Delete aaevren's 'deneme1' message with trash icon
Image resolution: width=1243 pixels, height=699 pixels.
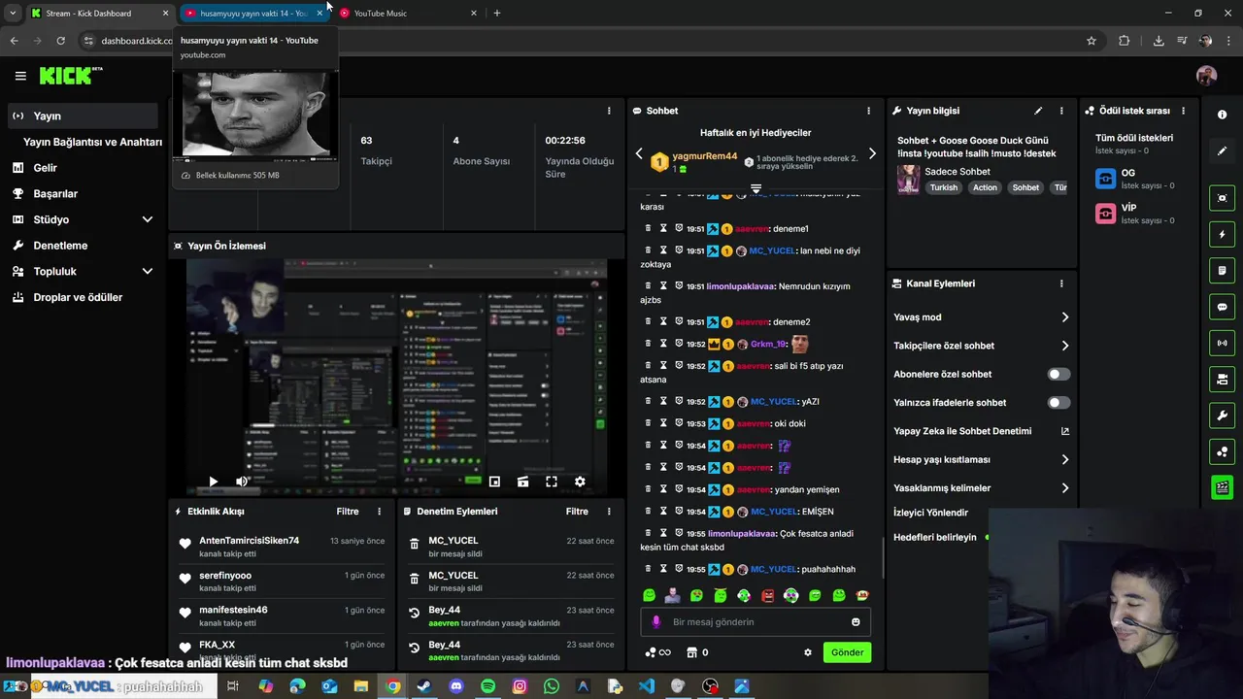click(649, 229)
